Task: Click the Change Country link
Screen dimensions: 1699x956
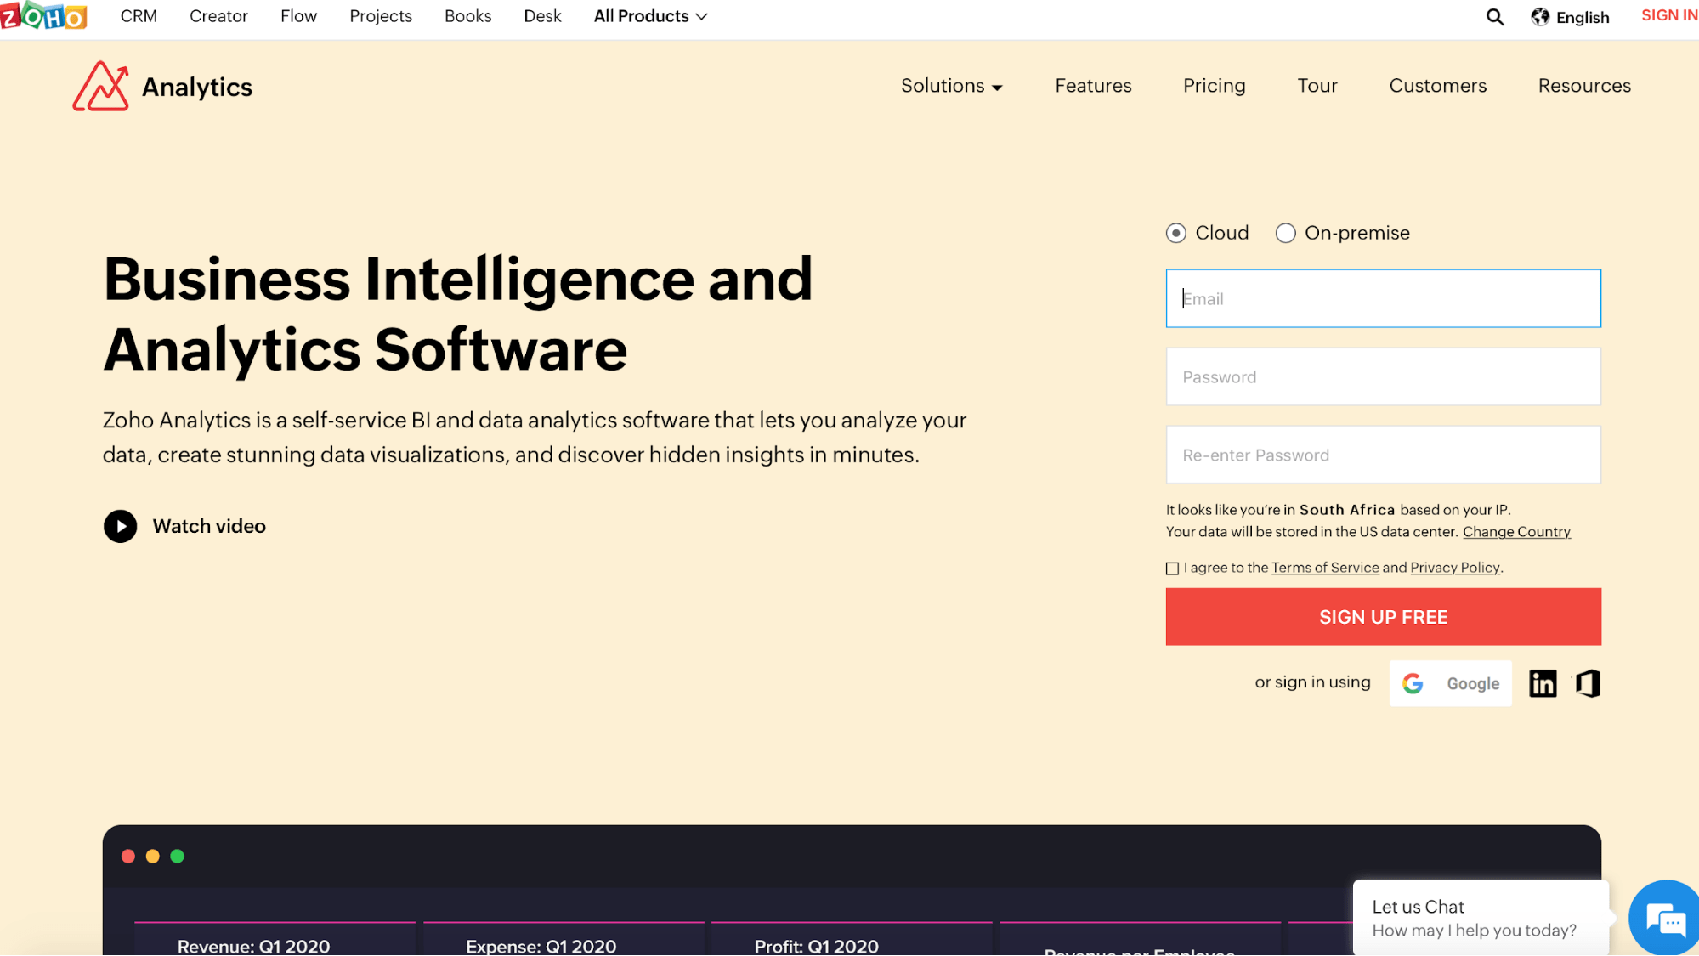Action: (1516, 532)
